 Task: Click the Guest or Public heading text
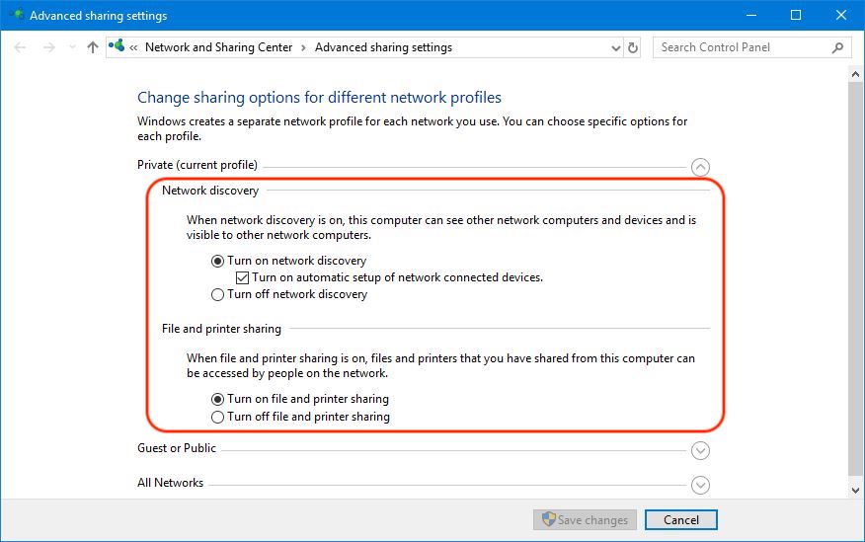coord(177,448)
